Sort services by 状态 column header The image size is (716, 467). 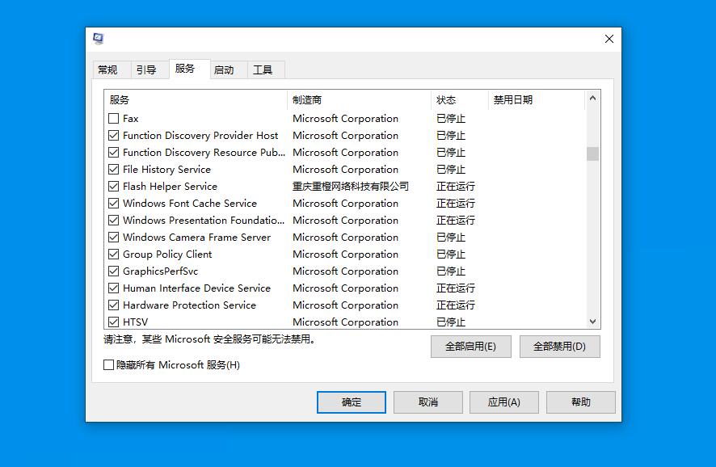[x=460, y=100]
